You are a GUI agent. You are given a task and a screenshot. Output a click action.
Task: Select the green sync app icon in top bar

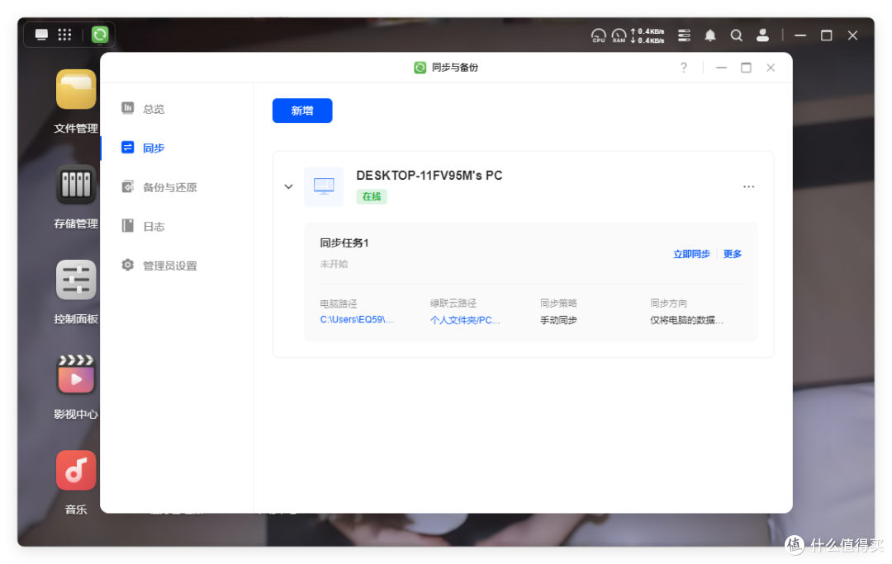tap(100, 35)
